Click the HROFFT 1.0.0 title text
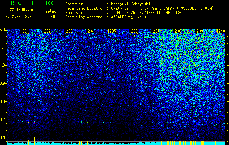 [x=29, y=3]
